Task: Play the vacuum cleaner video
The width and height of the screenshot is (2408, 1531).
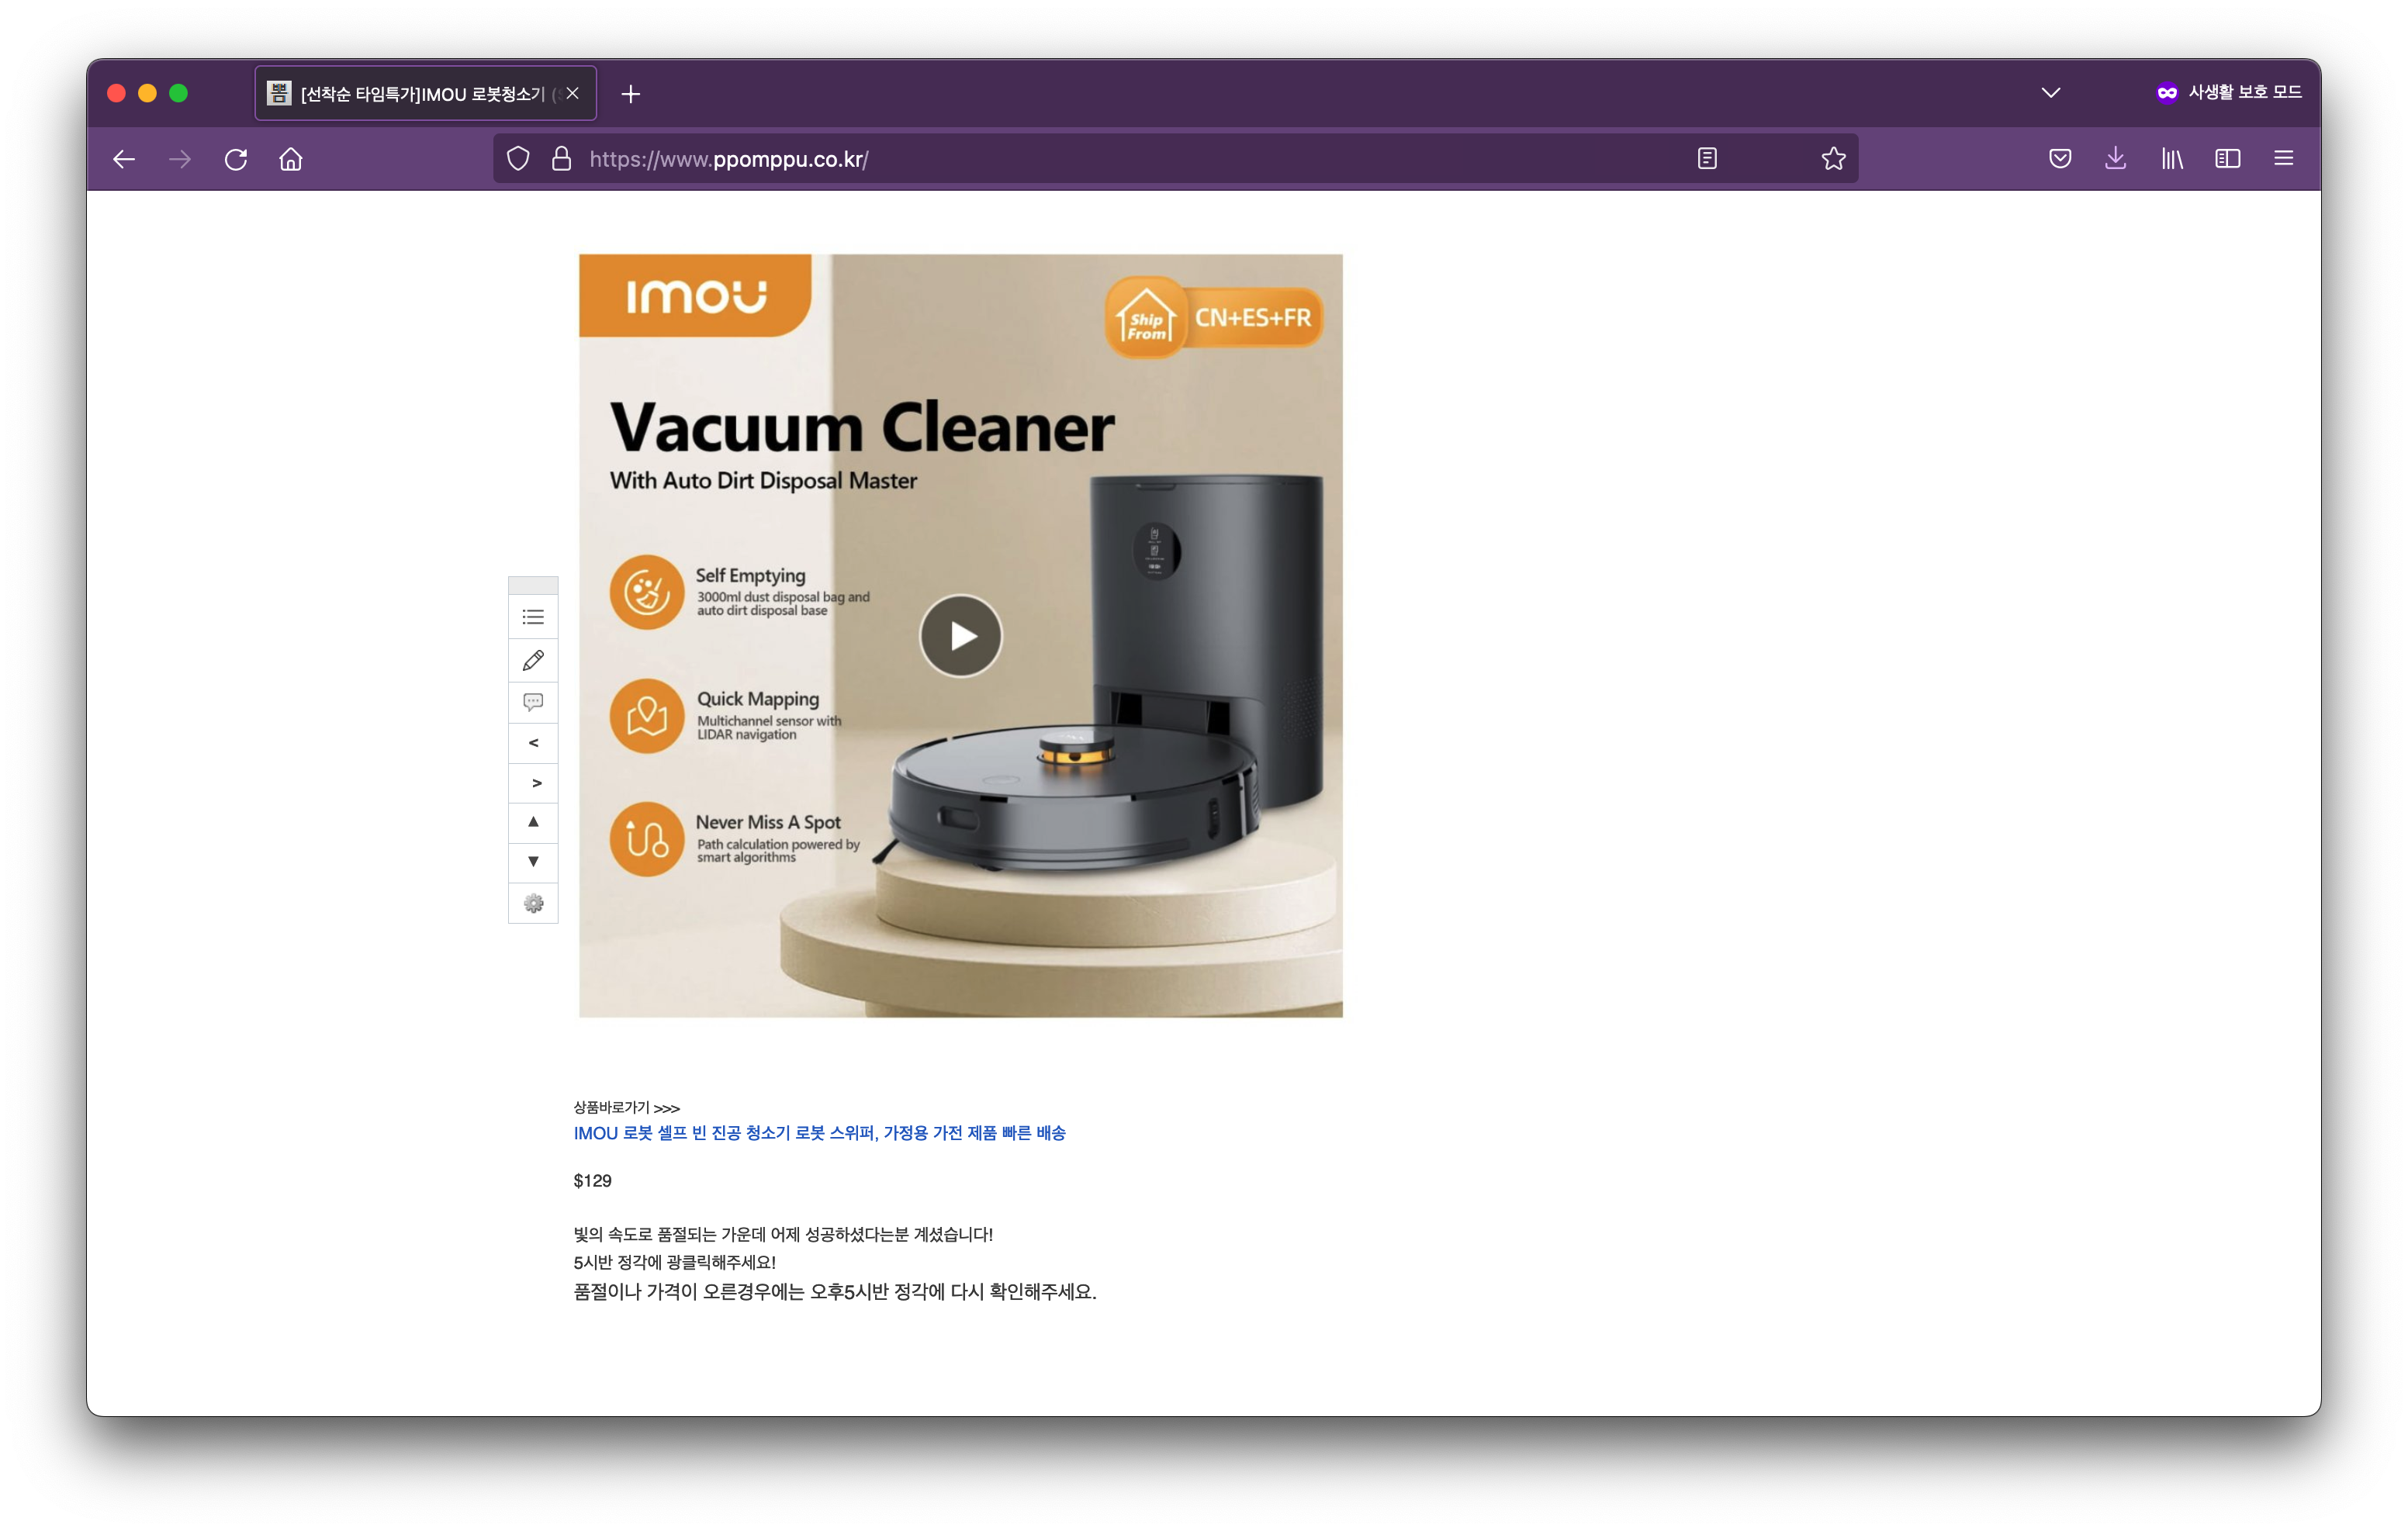Action: [x=960, y=636]
